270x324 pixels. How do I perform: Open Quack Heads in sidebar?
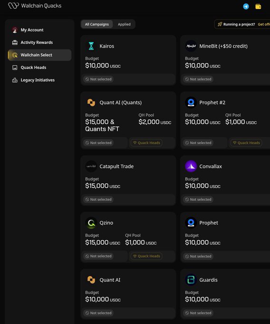point(39,68)
